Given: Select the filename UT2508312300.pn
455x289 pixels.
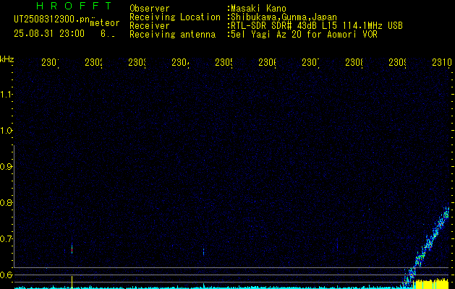Looking at the screenshot, I should pyautogui.click(x=52, y=19).
